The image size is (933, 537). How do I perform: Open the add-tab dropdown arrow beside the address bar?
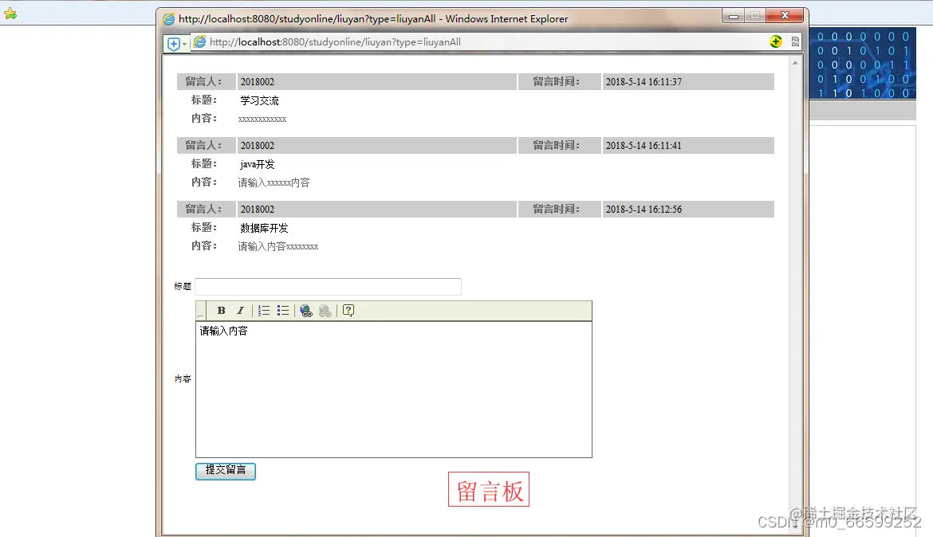click(184, 44)
